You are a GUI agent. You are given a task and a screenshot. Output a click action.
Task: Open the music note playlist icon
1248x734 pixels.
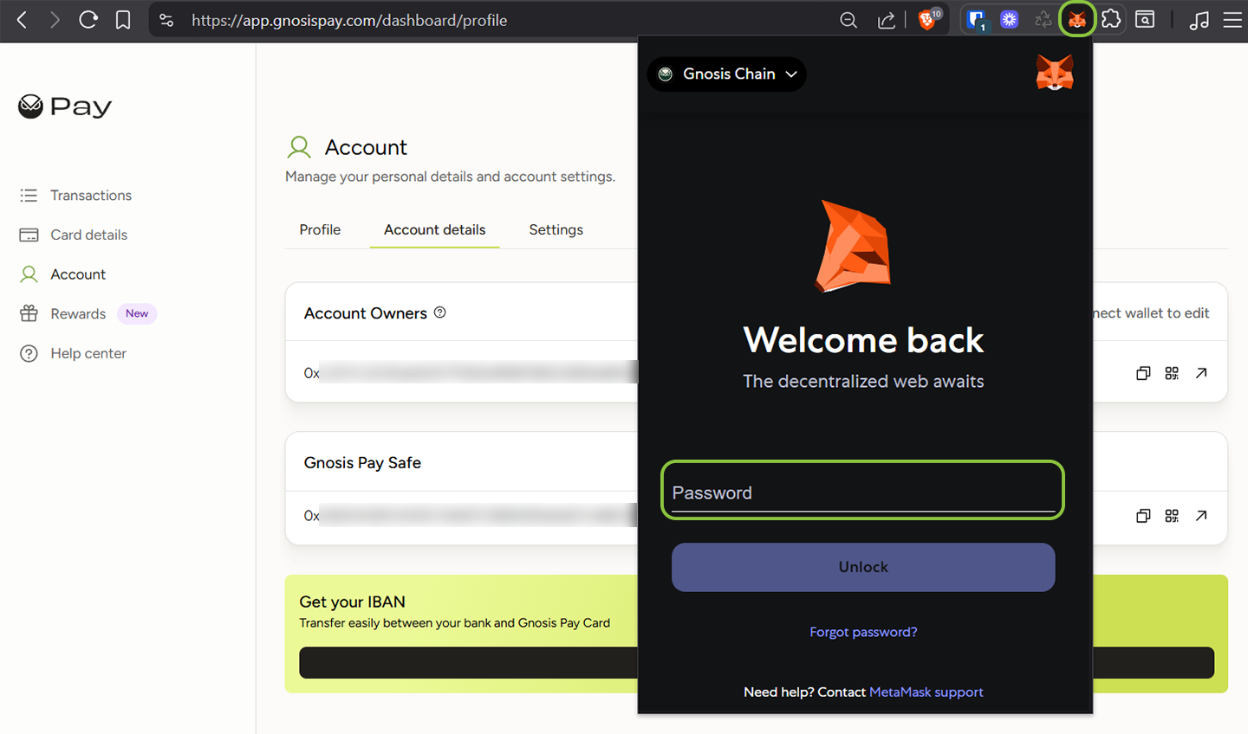pos(1199,20)
